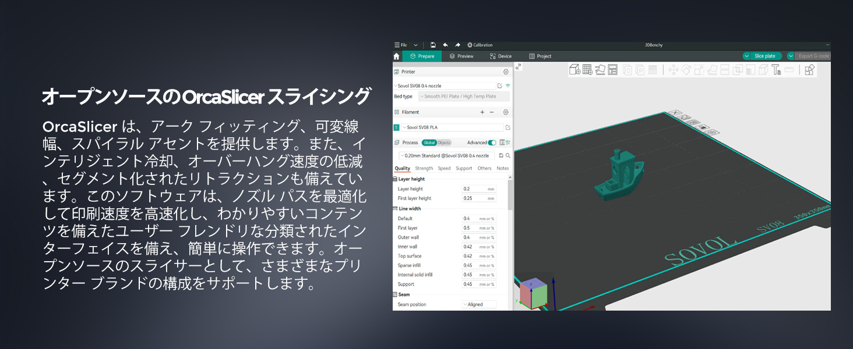Click the Measure tool icon
The height and width of the screenshot is (349, 853).
pos(788,71)
